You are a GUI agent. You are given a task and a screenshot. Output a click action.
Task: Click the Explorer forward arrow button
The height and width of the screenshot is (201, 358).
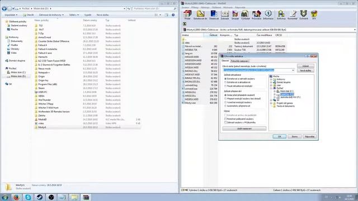point(10,9)
